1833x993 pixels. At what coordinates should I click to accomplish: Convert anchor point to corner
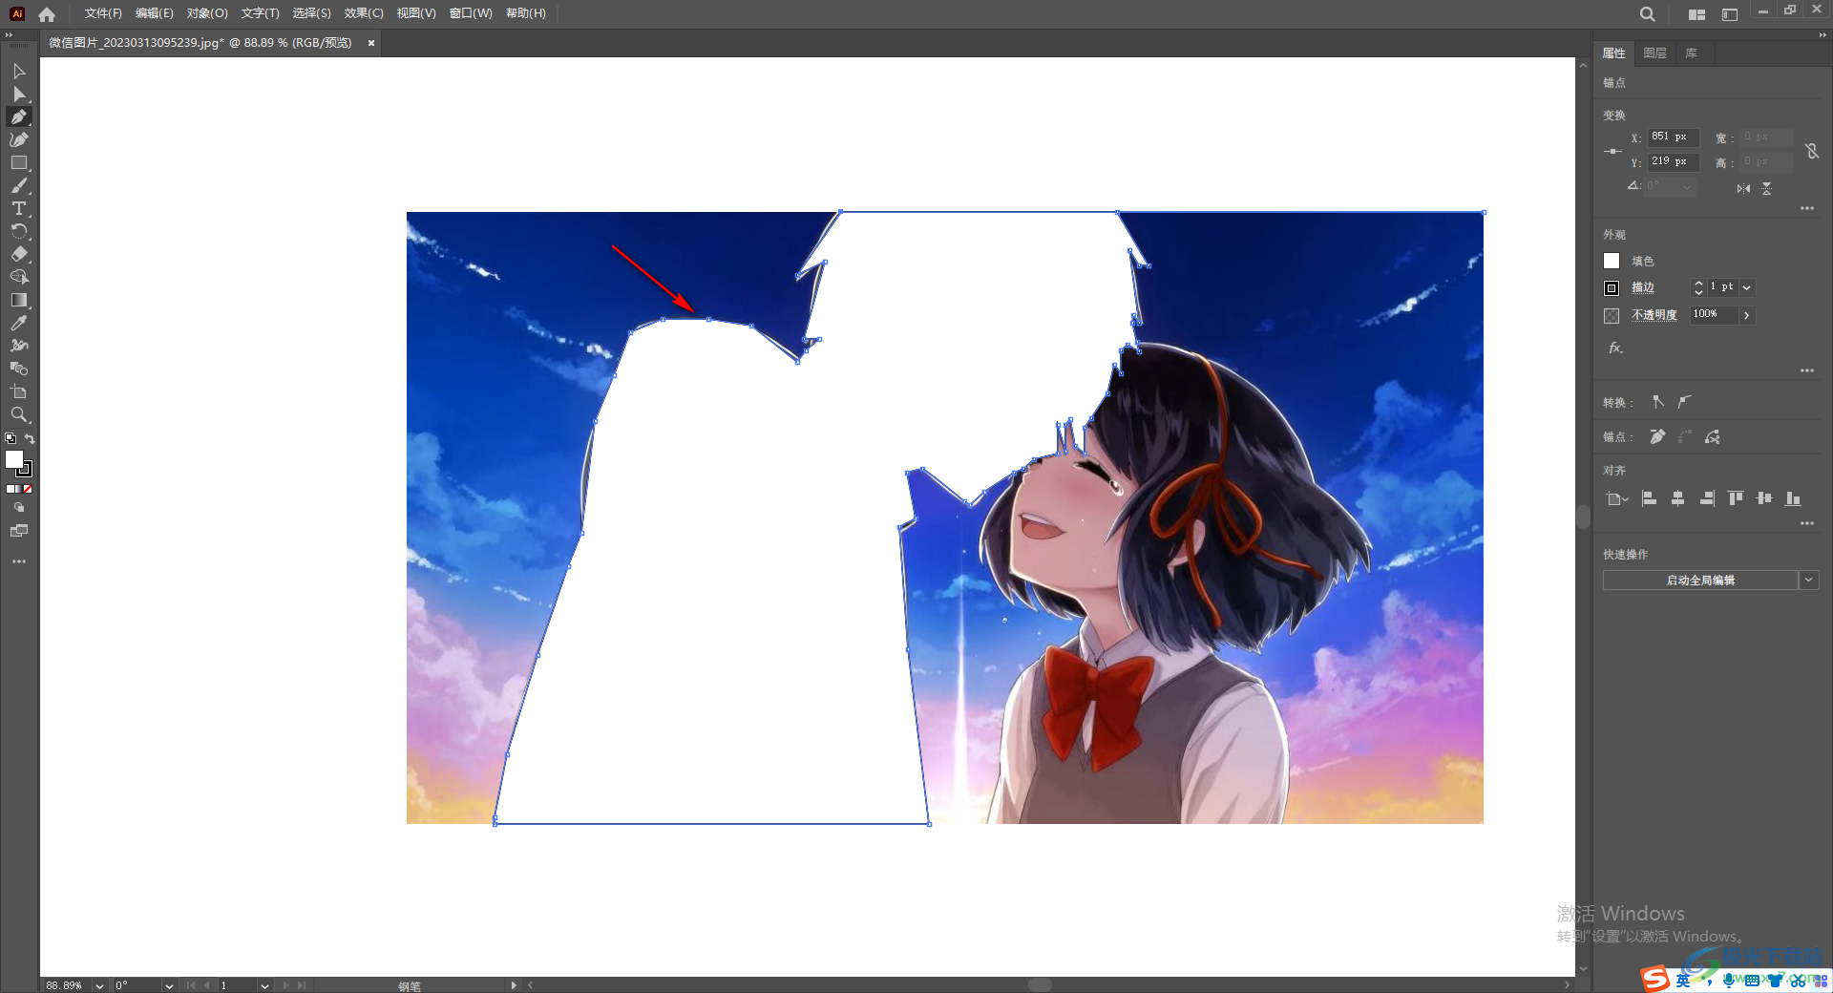pyautogui.click(x=1658, y=402)
